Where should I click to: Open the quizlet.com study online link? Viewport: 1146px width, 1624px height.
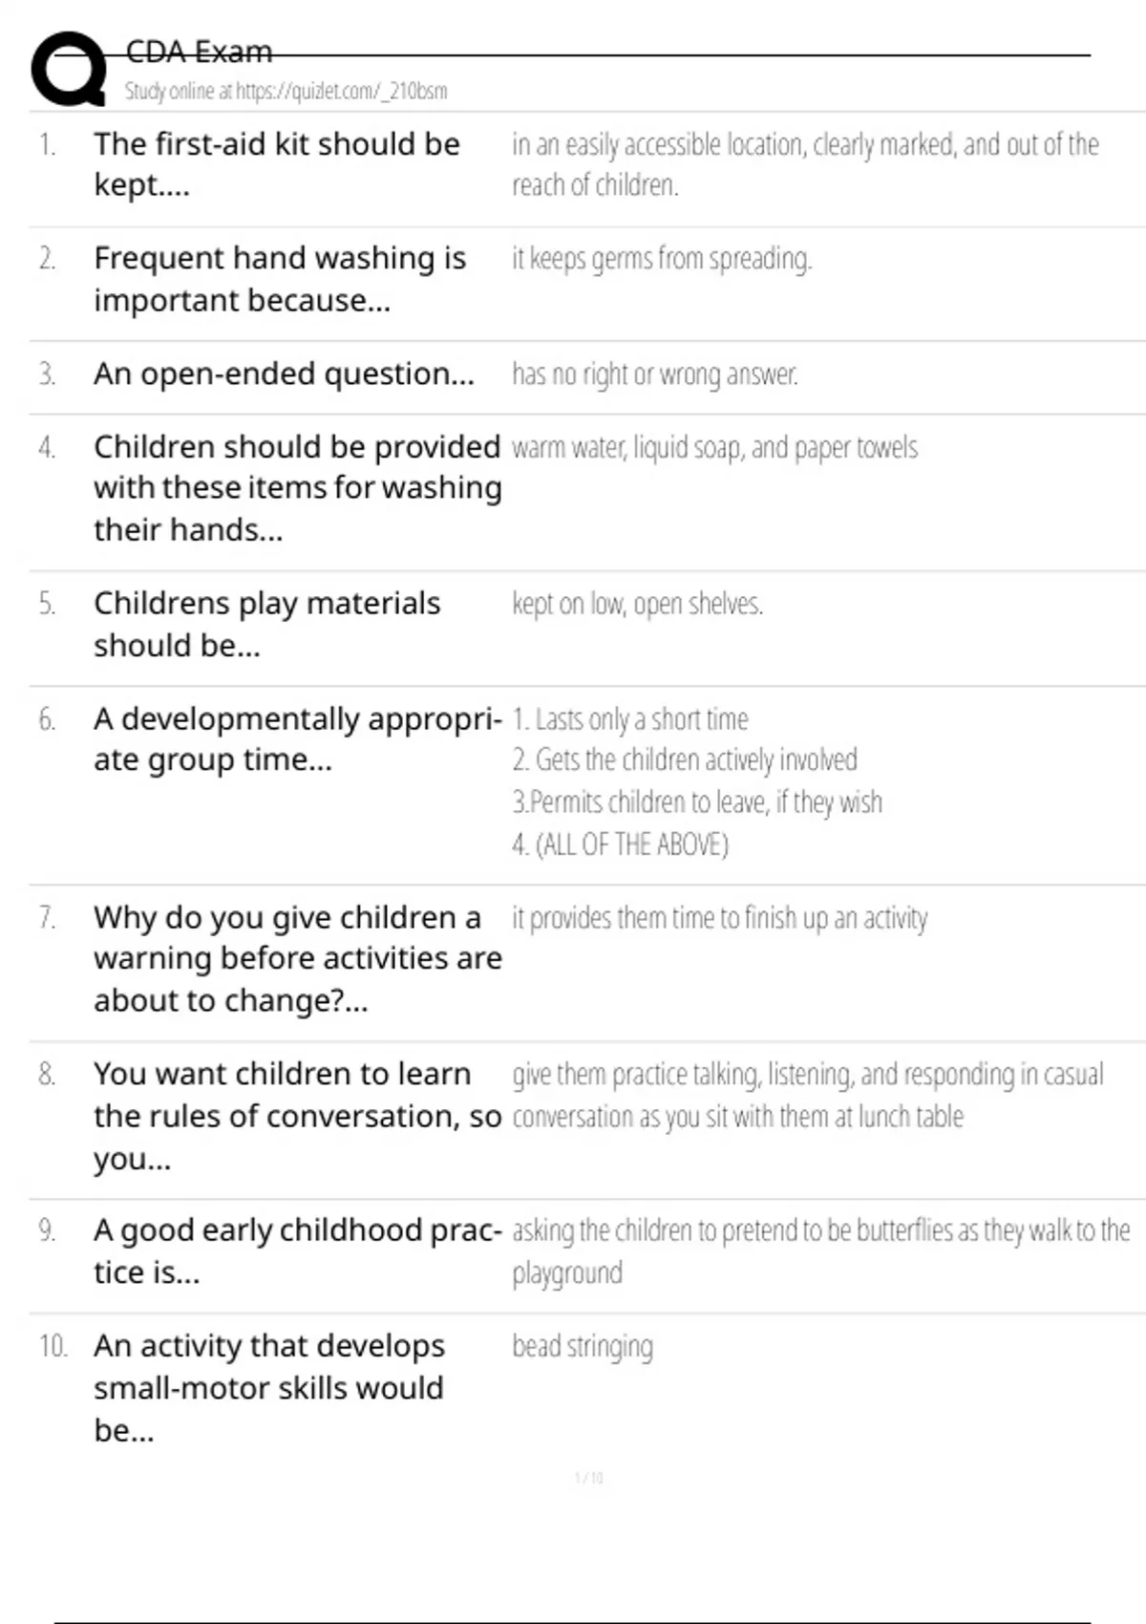coord(286,92)
